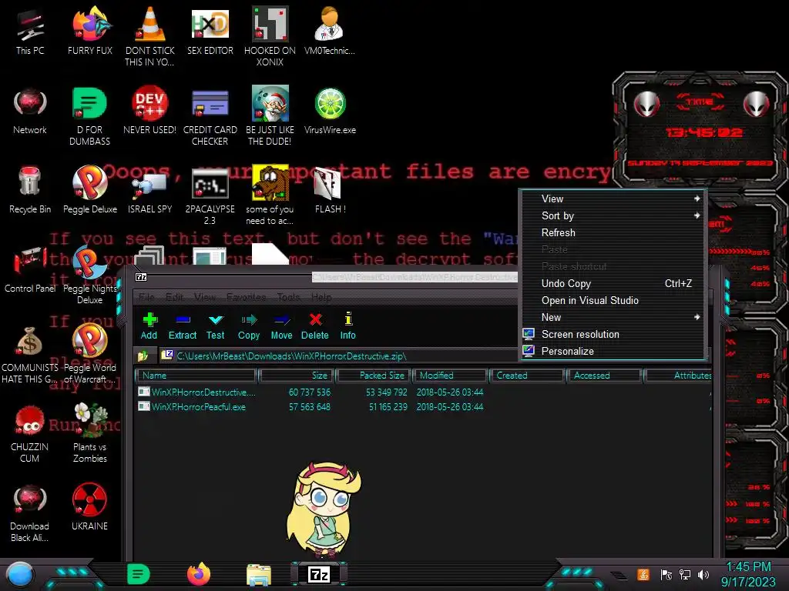Choose Open in Visual Studio
The height and width of the screenshot is (591, 789).
tap(613, 300)
